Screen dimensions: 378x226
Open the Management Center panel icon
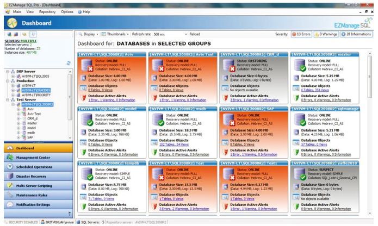(x=10, y=157)
